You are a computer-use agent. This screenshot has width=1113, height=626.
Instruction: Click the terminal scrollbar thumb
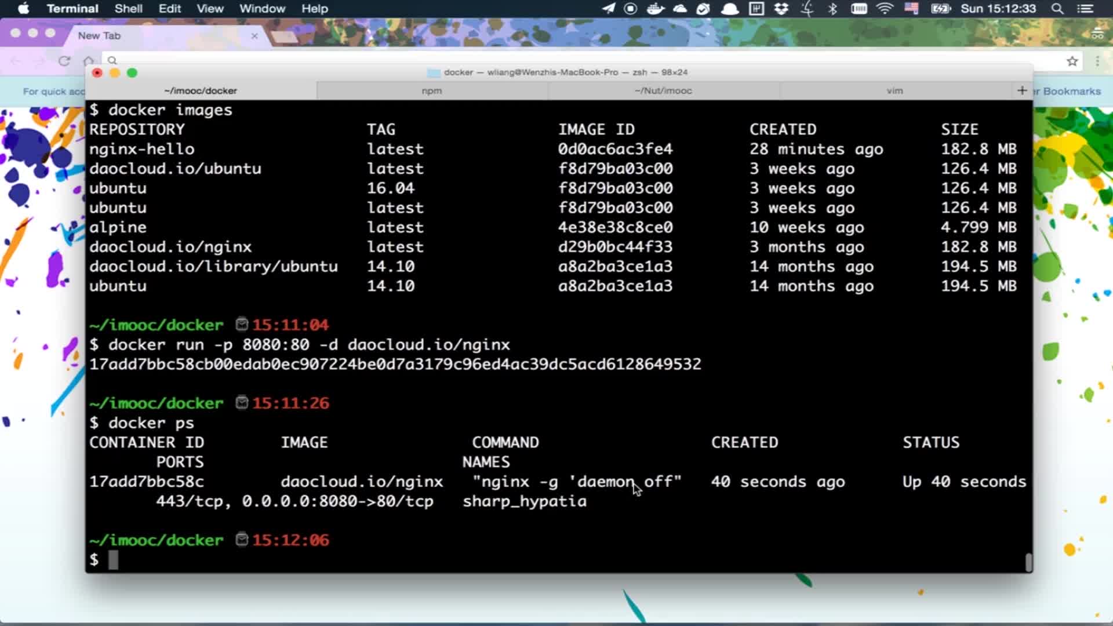[x=1028, y=562]
